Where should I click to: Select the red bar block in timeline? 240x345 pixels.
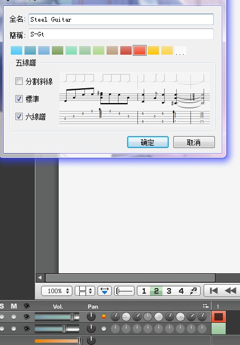(x=219, y=317)
